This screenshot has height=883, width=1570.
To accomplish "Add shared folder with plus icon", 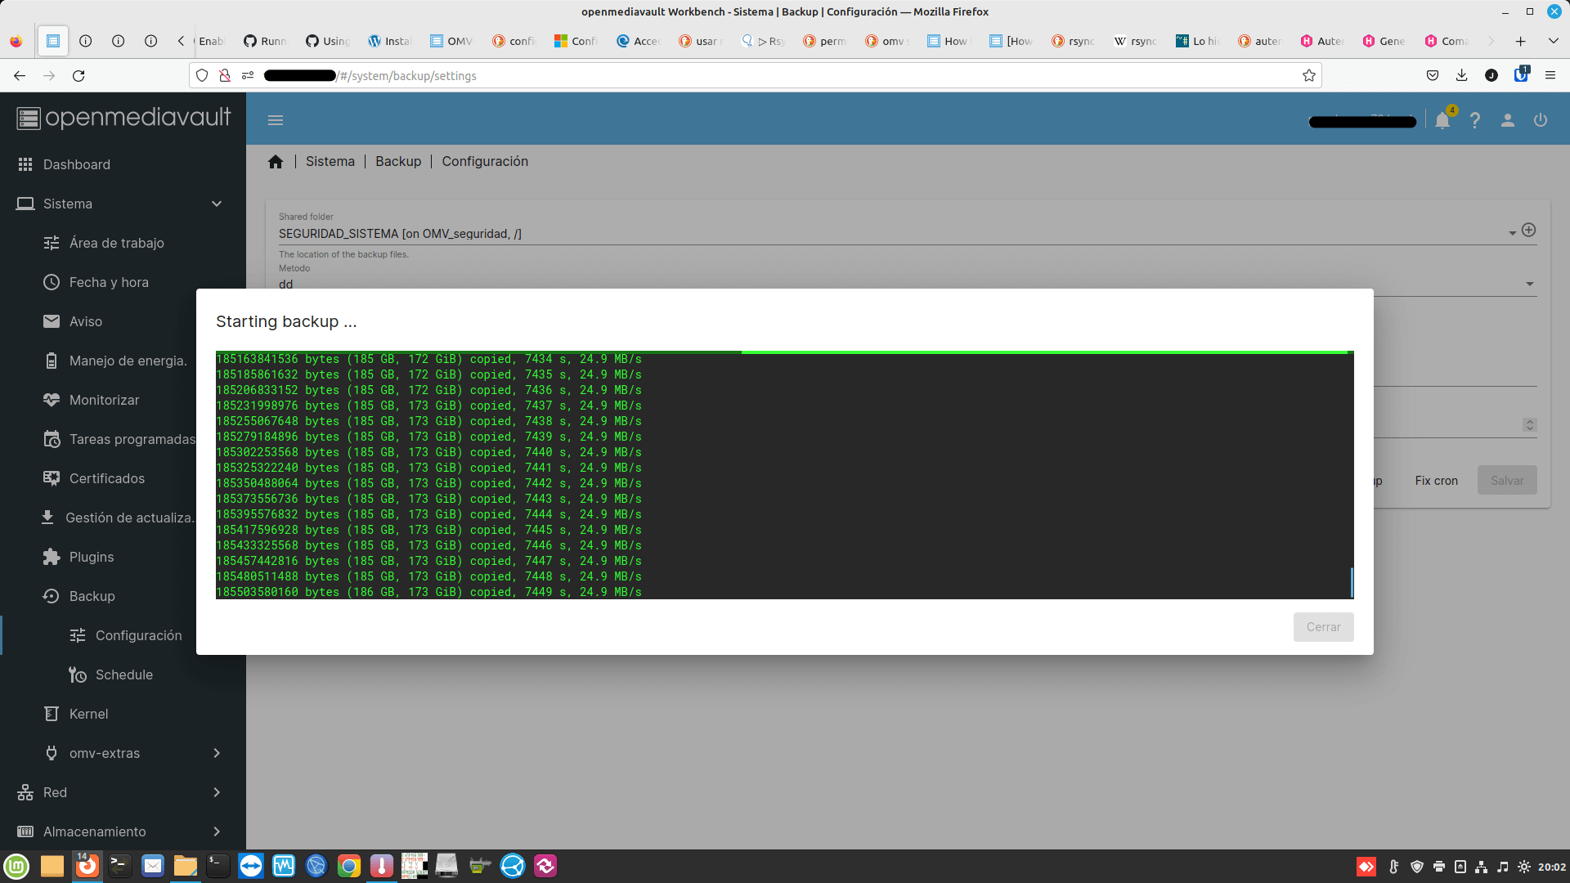I will tap(1528, 231).
